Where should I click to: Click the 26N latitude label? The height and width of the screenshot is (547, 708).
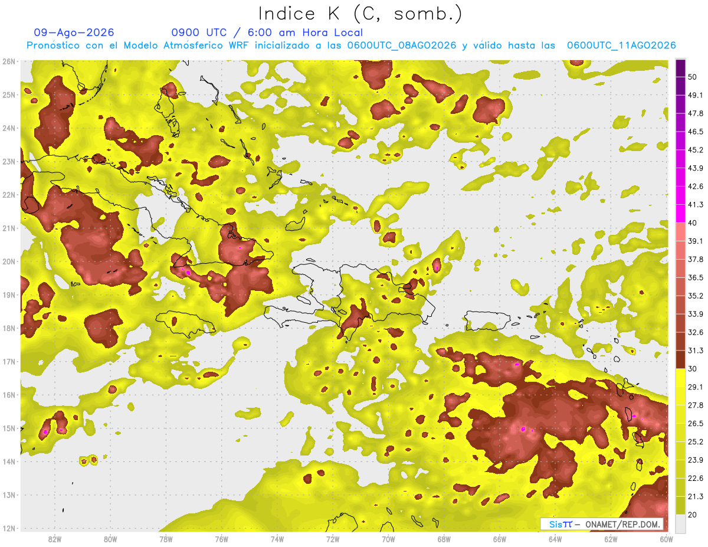9,61
